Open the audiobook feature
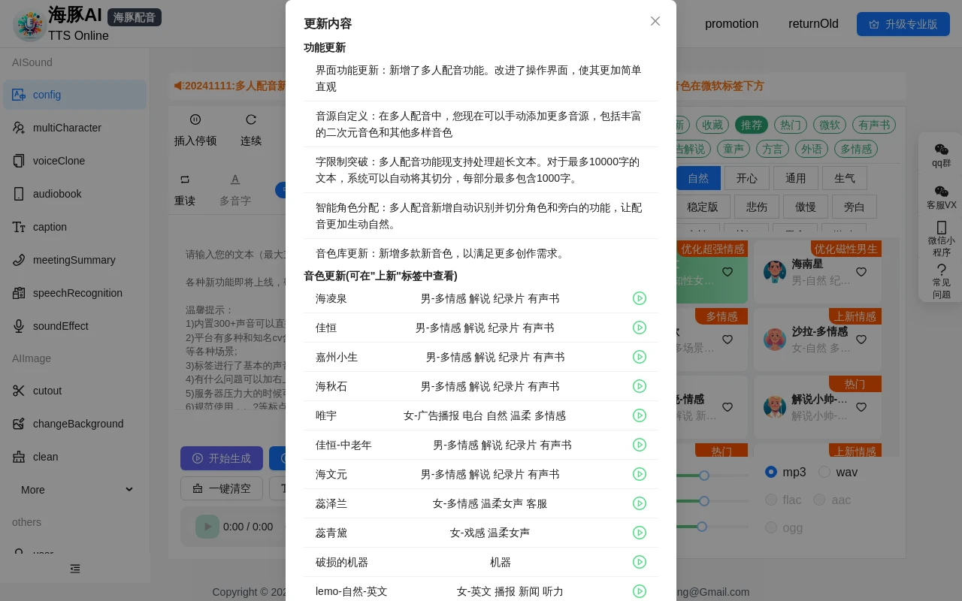The height and width of the screenshot is (601, 962). [57, 194]
